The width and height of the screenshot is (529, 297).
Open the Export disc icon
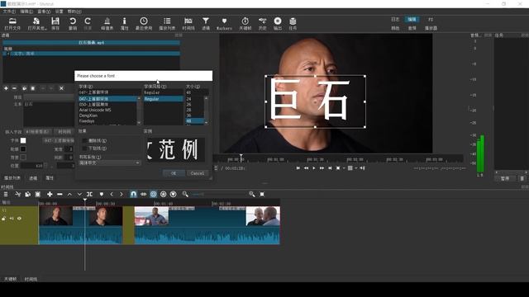(278, 24)
